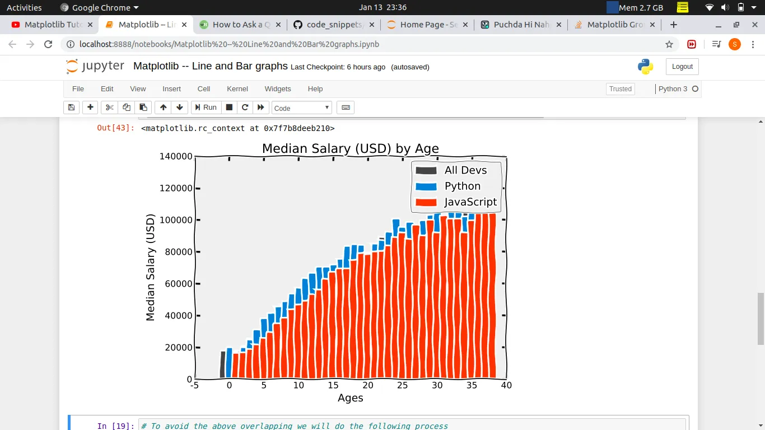Open the Kernel menu
Image resolution: width=765 pixels, height=430 pixels.
[237, 88]
